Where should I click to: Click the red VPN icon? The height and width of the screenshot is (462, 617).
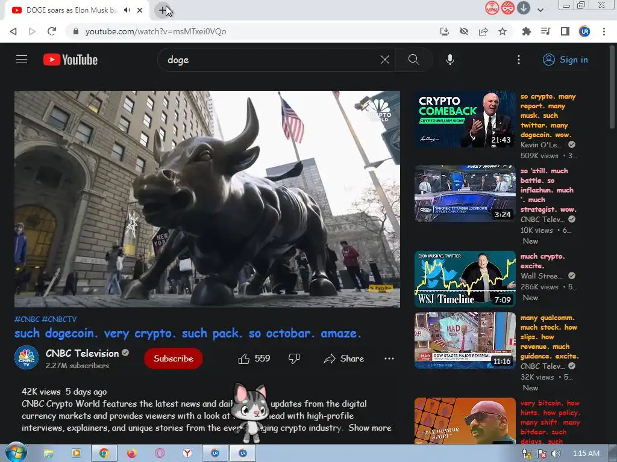pos(492,8)
